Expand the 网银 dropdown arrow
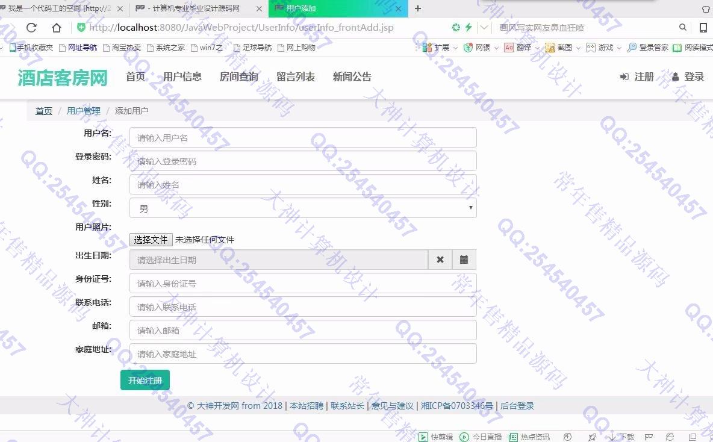The width and height of the screenshot is (713, 442). tap(496, 48)
